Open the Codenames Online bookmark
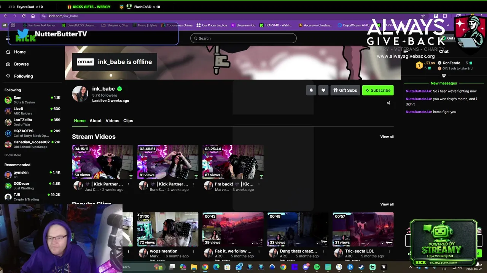Image resolution: width=487 pixels, height=273 pixels. pos(177,25)
